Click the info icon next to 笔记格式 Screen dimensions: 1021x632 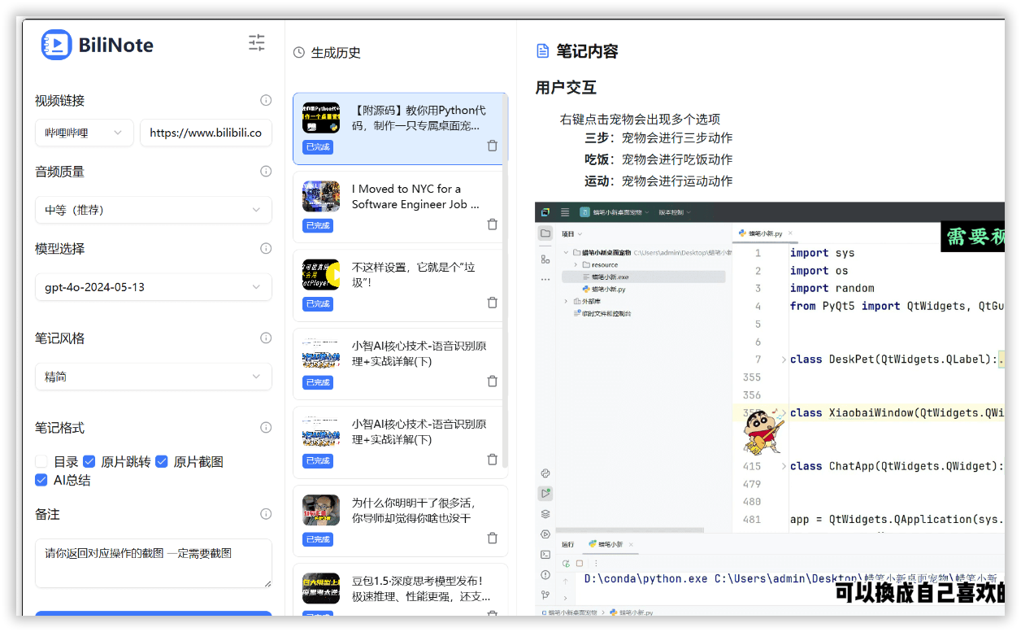click(266, 427)
